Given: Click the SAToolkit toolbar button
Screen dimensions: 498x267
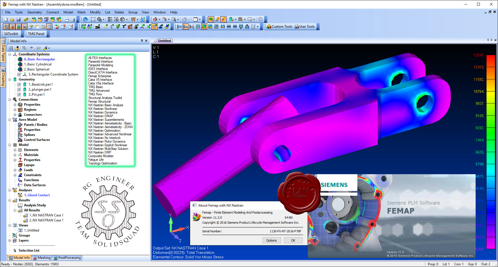Looking at the screenshot, I should coord(11,34).
